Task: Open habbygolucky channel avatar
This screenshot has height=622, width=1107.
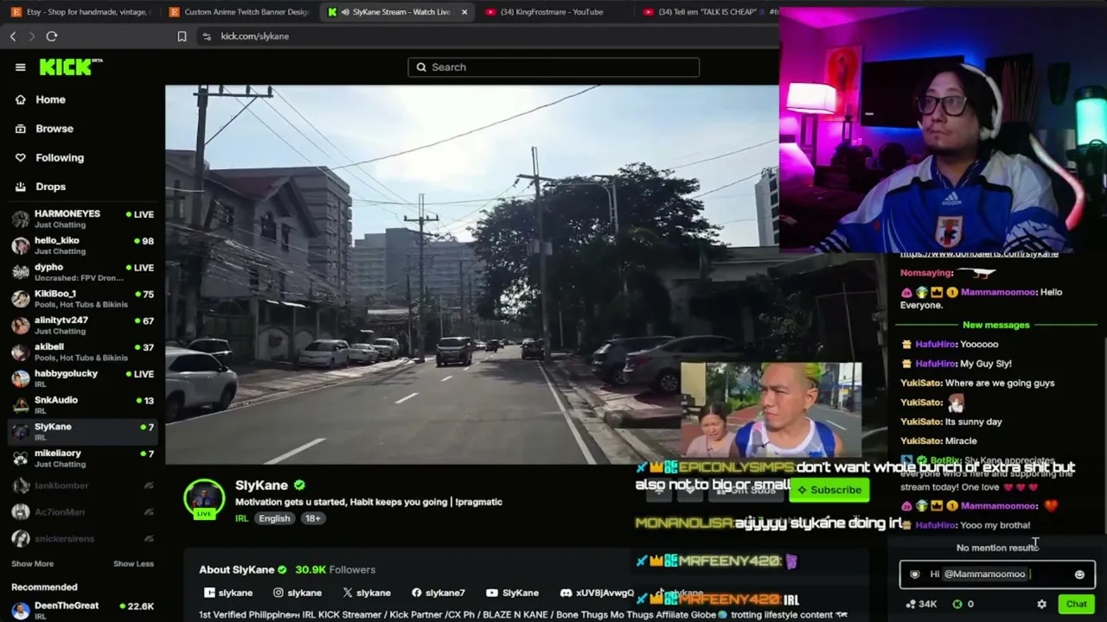Action: point(20,378)
